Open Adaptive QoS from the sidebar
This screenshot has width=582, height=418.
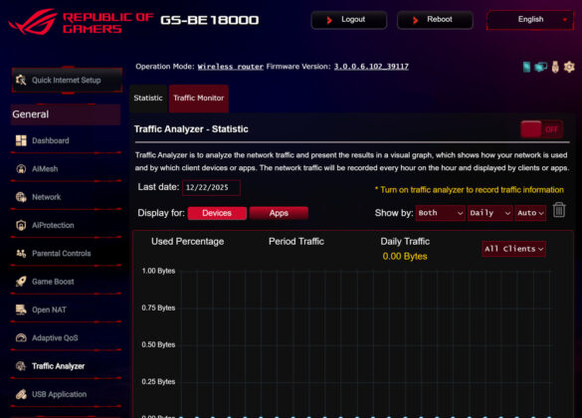[66, 337]
